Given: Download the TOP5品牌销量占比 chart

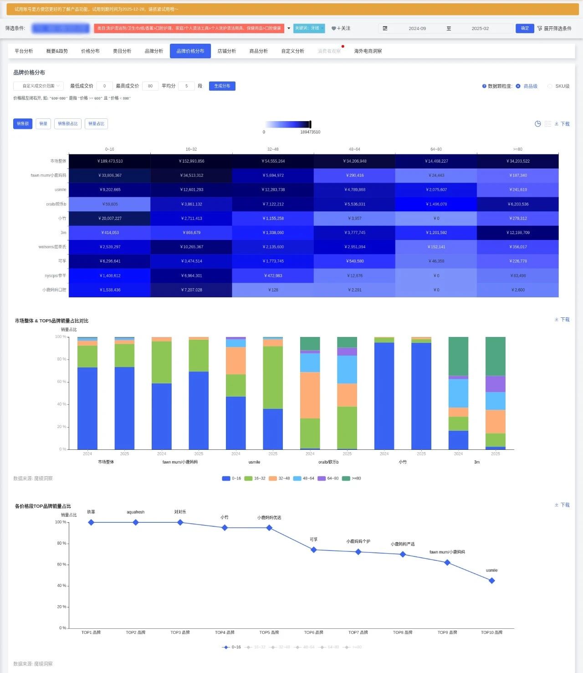Looking at the screenshot, I should point(562,320).
